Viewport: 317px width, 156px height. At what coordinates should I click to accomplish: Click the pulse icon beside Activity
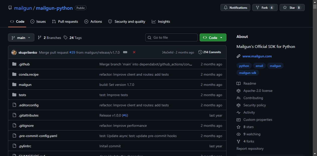[x=239, y=112]
